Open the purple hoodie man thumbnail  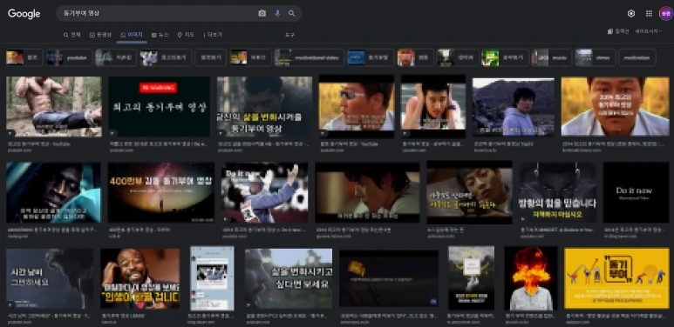coord(514,107)
